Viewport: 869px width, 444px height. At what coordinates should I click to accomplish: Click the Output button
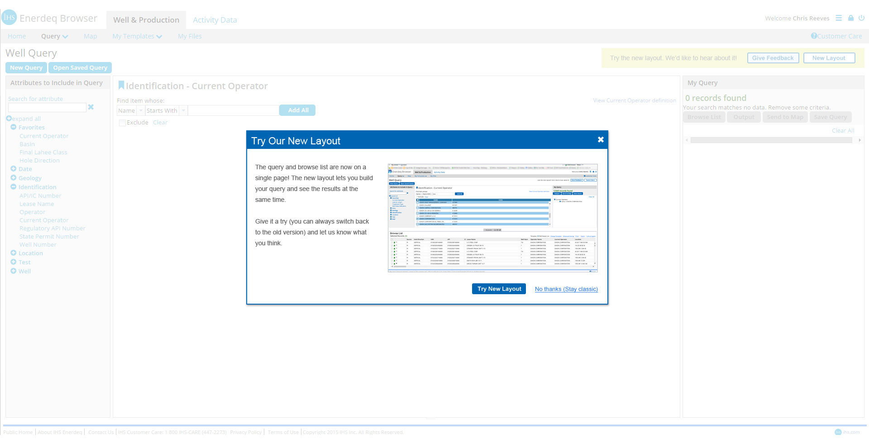pyautogui.click(x=744, y=117)
